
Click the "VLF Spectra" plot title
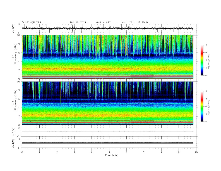coord(32,22)
